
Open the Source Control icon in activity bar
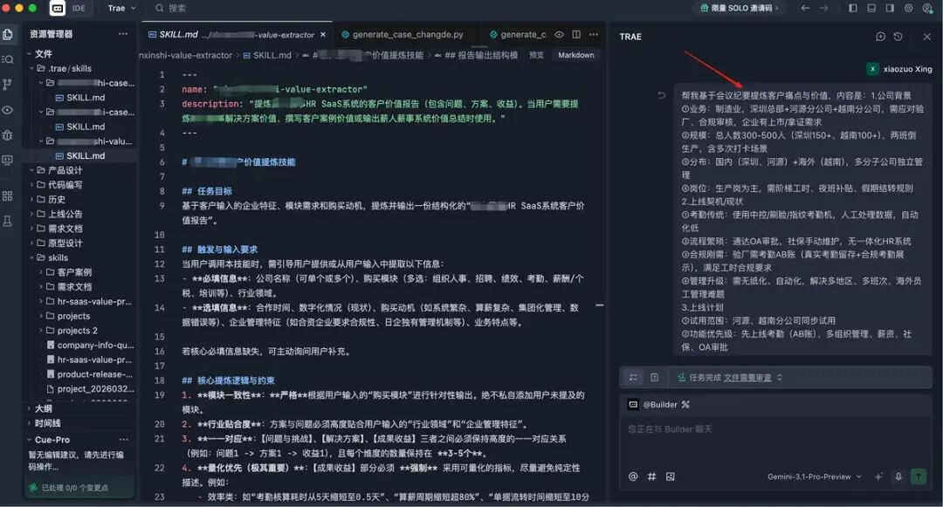(x=8, y=85)
